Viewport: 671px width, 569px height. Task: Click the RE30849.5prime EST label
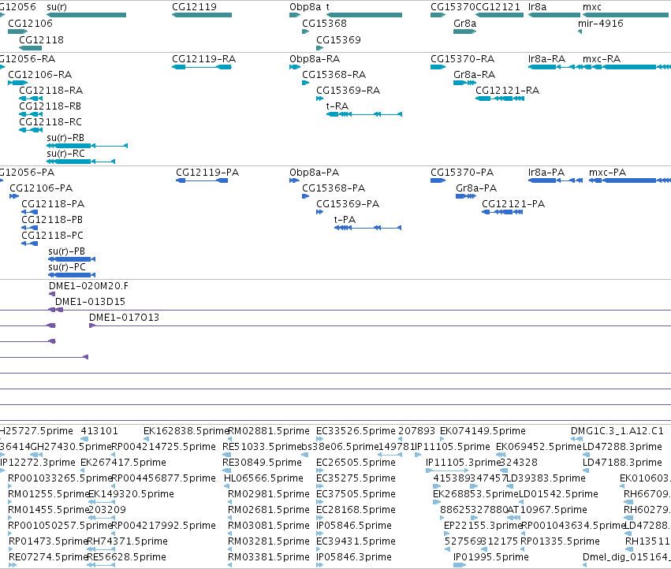[262, 462]
